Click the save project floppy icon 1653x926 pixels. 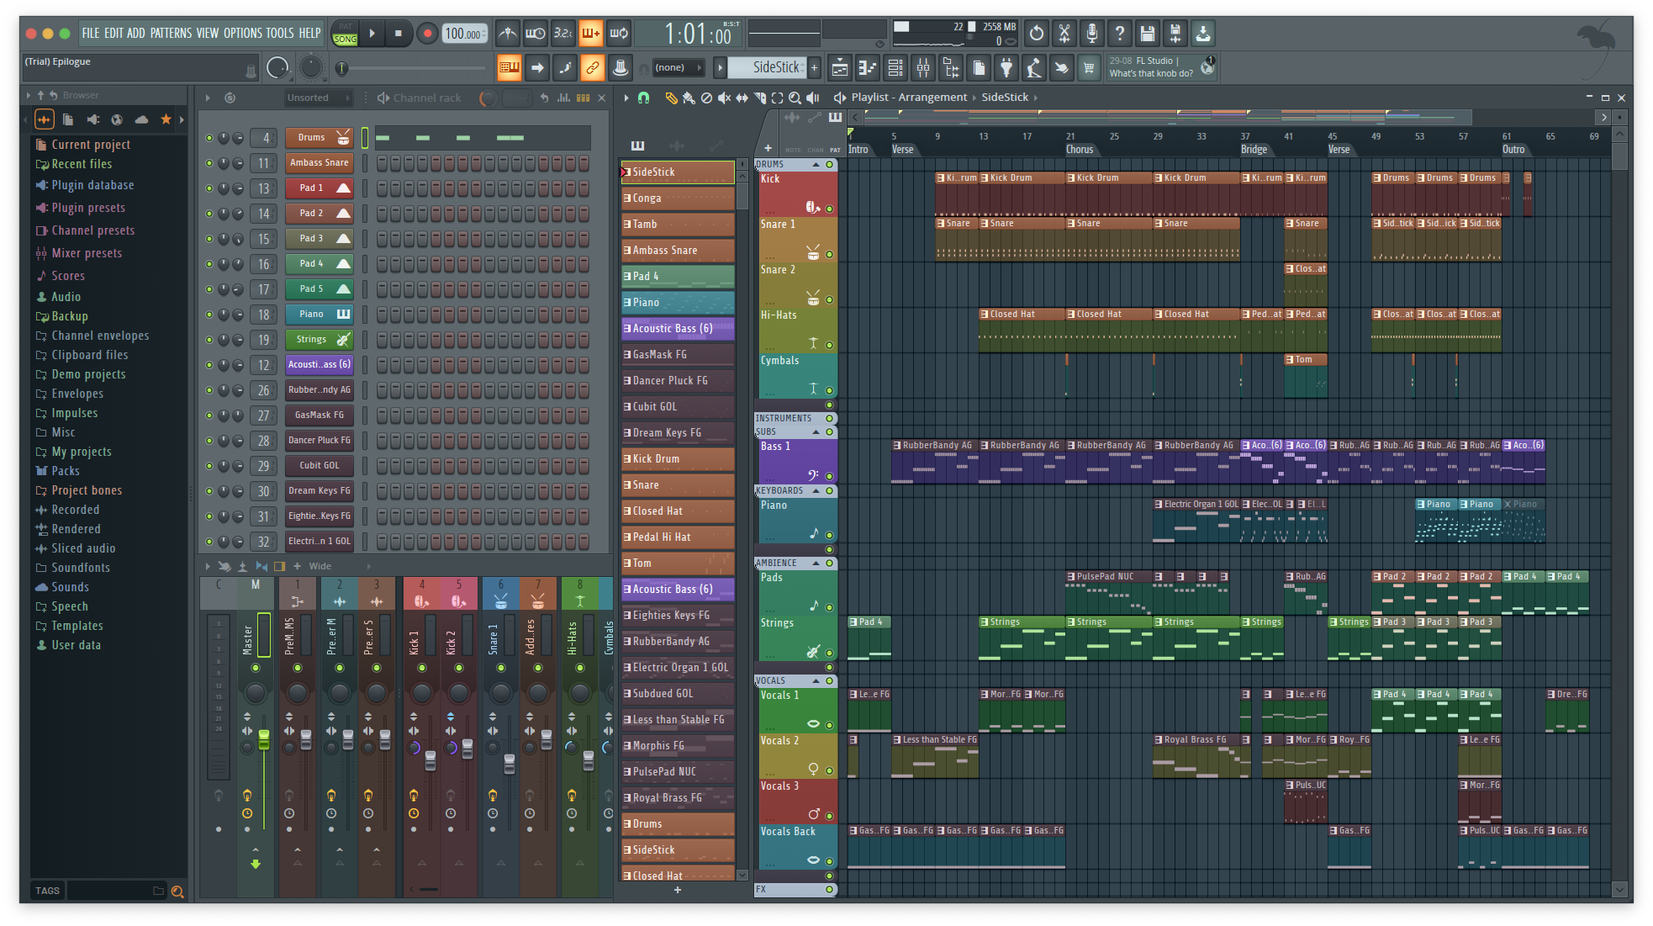tap(1147, 34)
